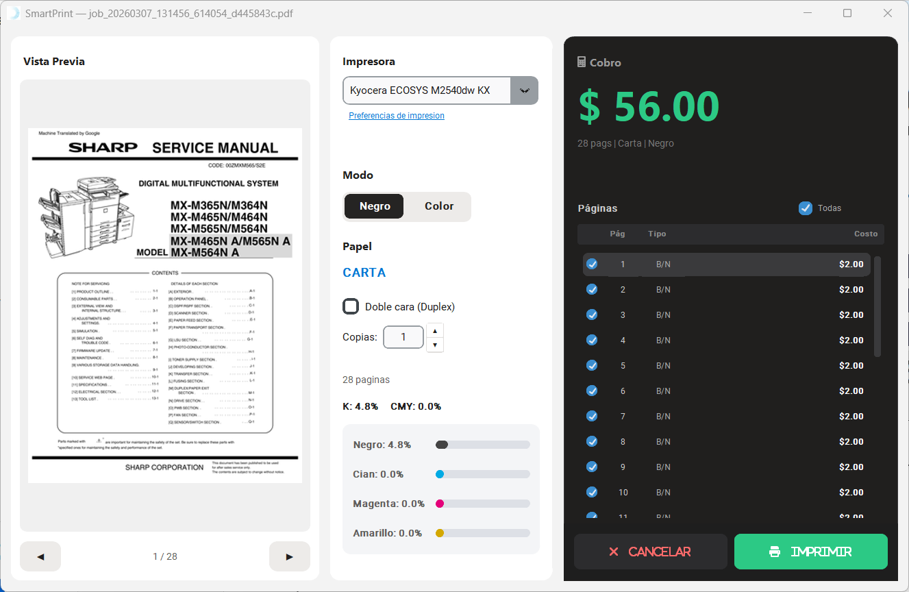The width and height of the screenshot is (909, 592).
Task: Select Negro mode
Action: point(374,206)
